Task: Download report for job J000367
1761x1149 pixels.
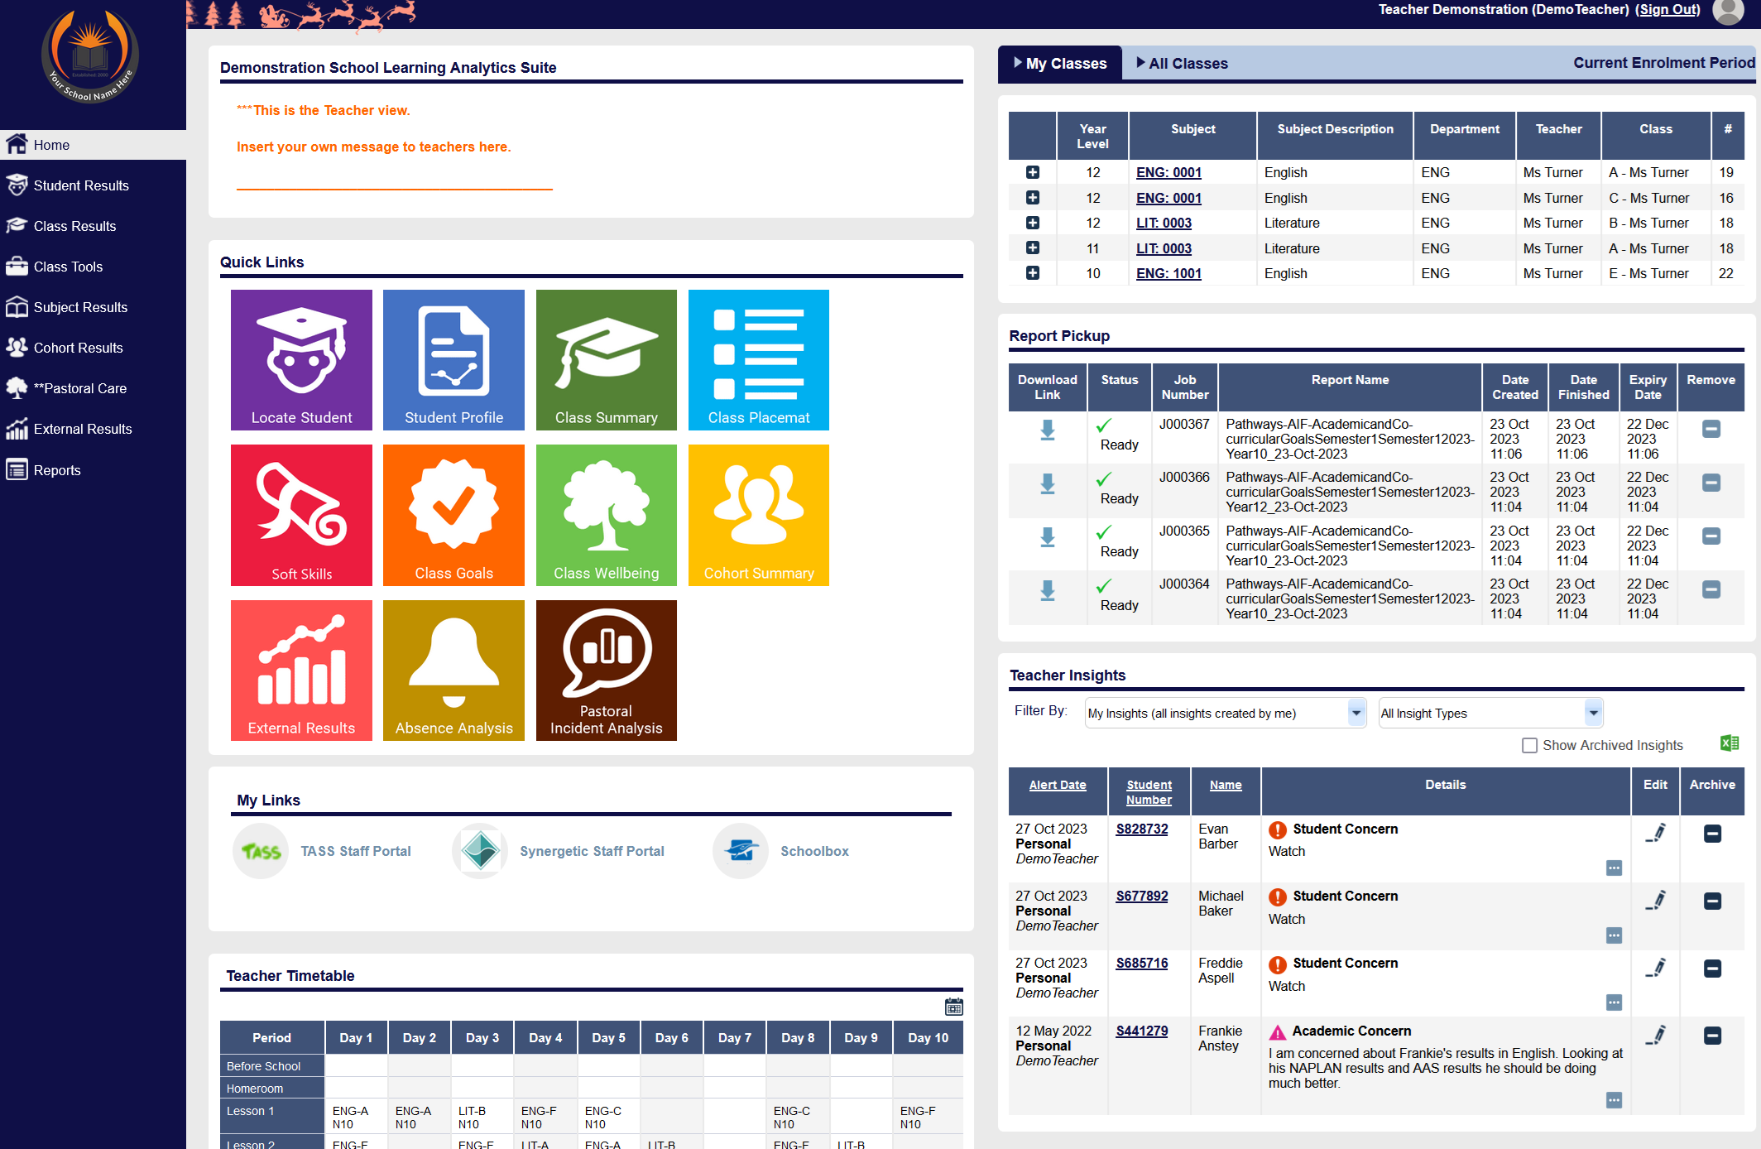Action: tap(1047, 430)
